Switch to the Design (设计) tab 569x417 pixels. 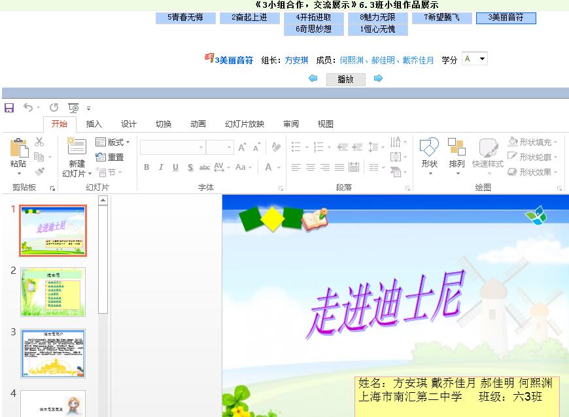click(128, 124)
